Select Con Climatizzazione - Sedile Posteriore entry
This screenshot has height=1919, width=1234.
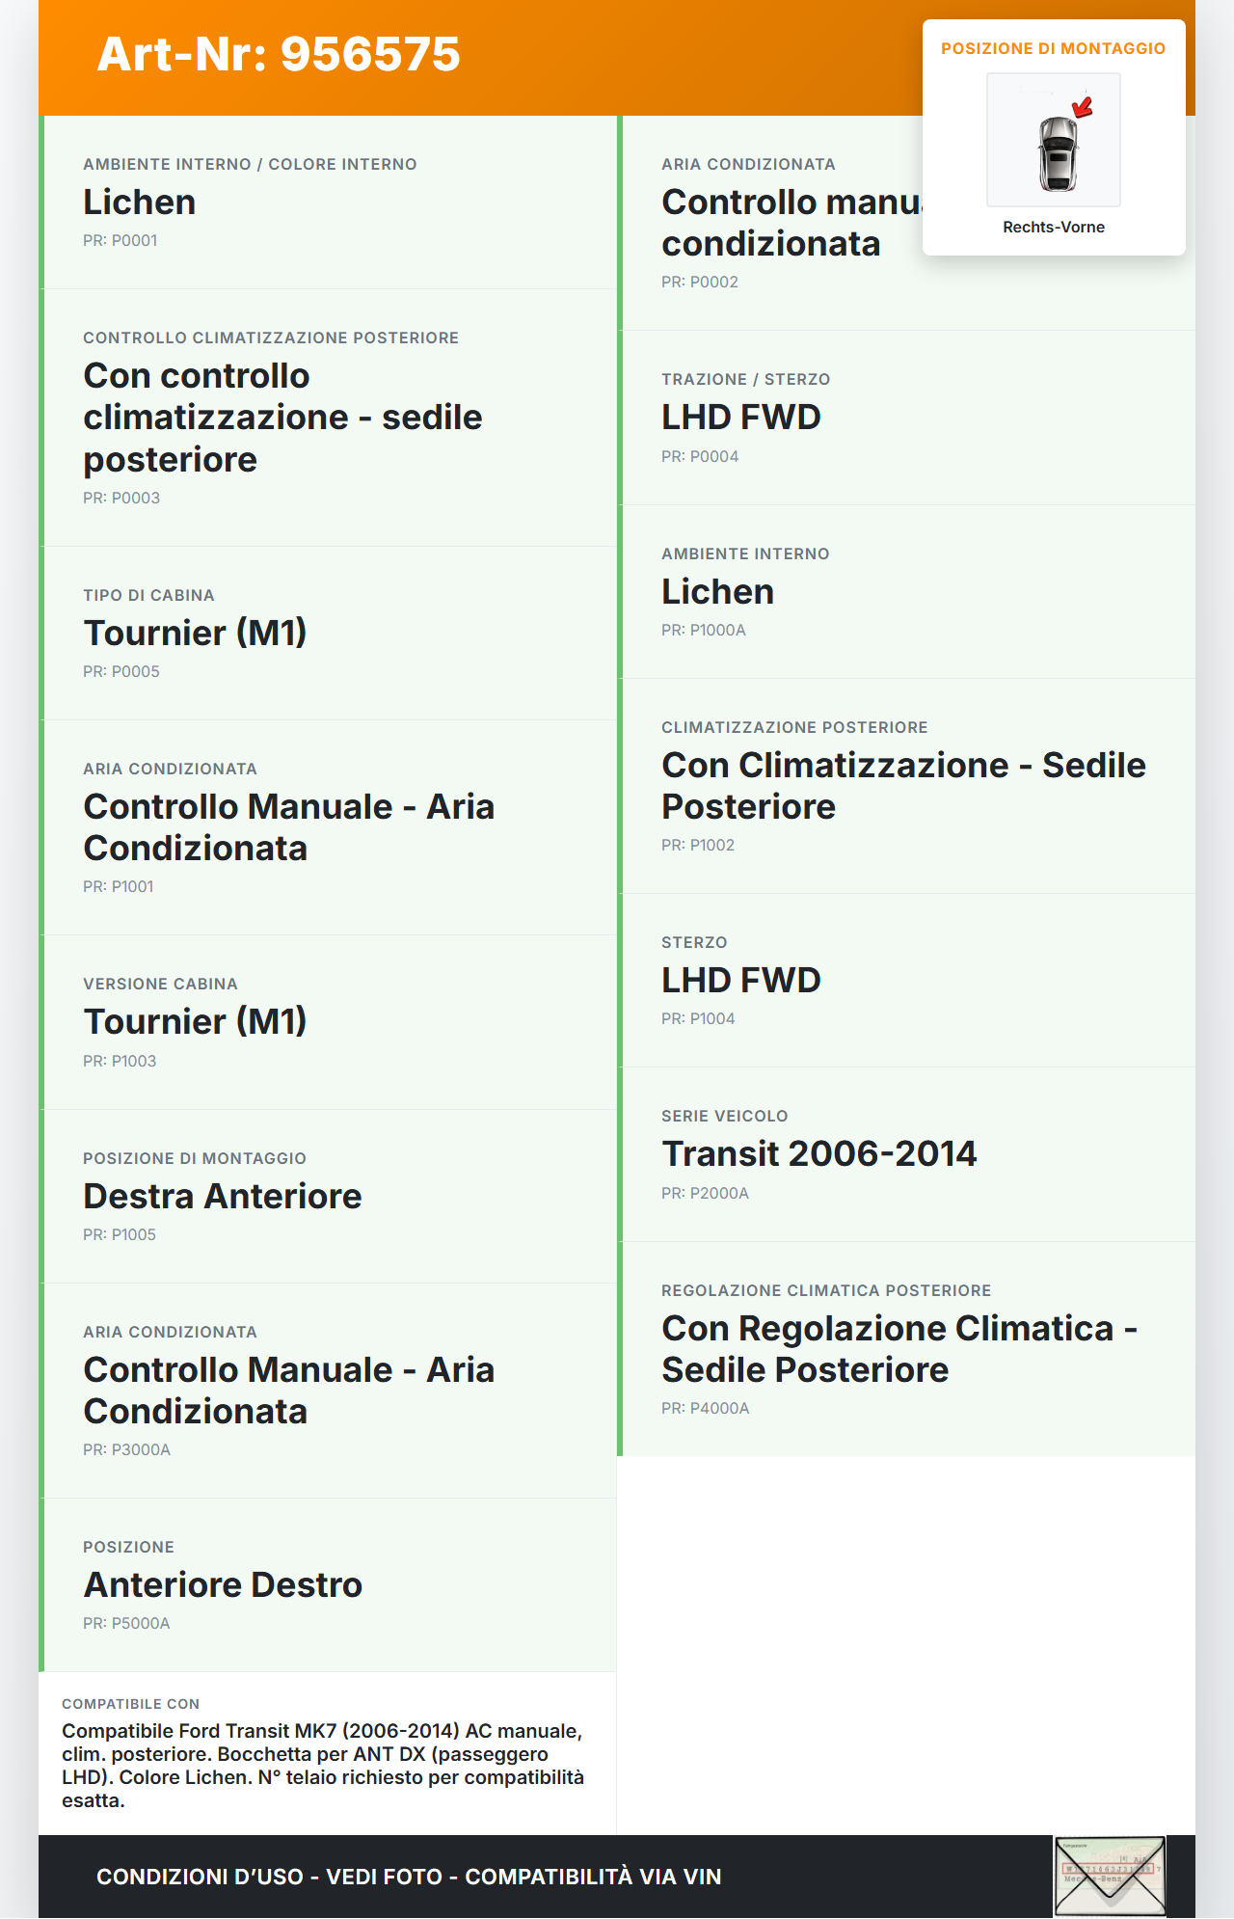(x=906, y=785)
